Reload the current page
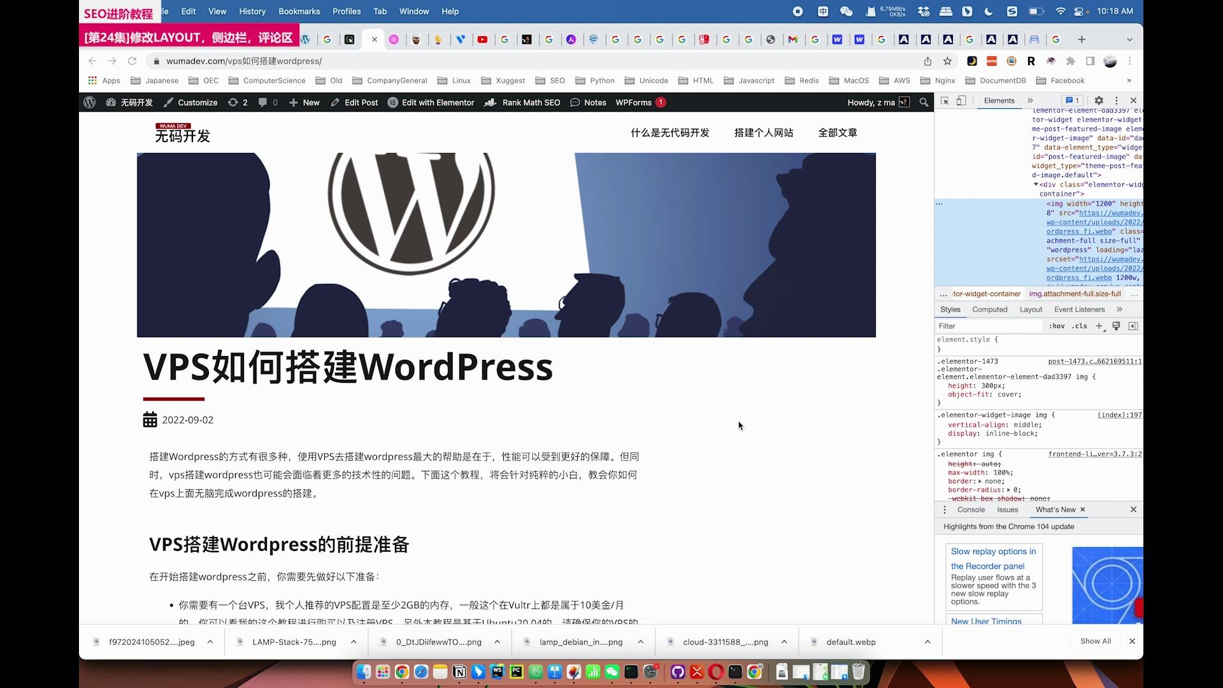Screen dimensions: 1223x688 click(x=132, y=61)
